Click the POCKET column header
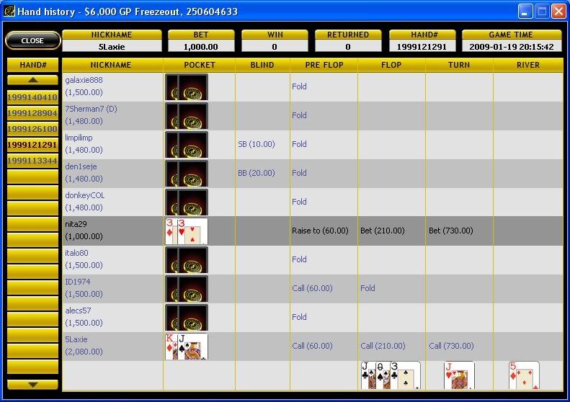Image resolution: width=570 pixels, height=402 pixels. pyautogui.click(x=199, y=65)
